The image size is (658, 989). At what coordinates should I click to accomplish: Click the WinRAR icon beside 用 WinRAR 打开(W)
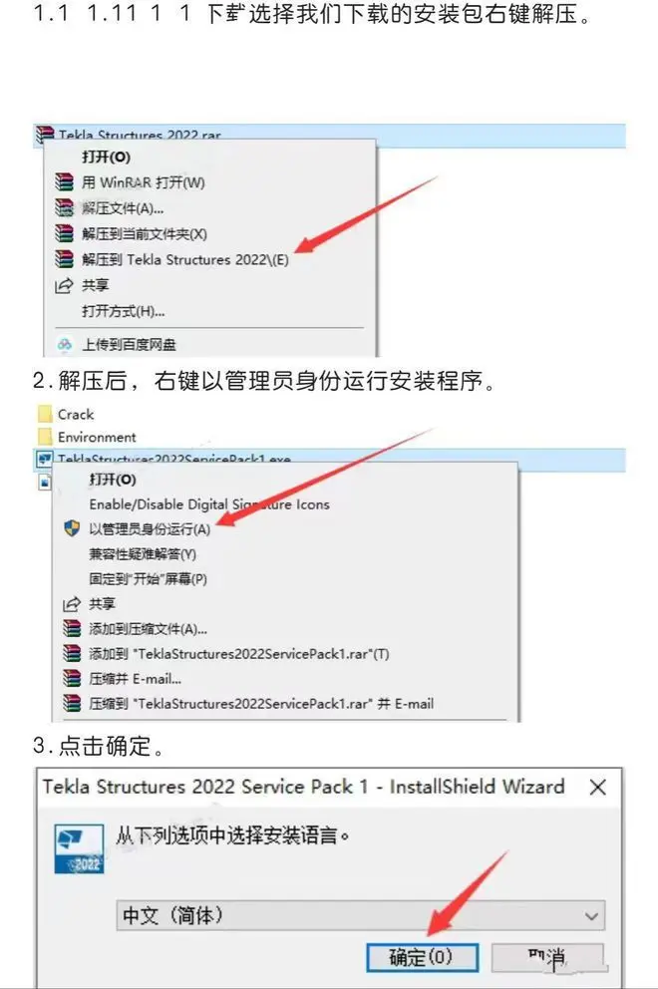pyautogui.click(x=64, y=182)
